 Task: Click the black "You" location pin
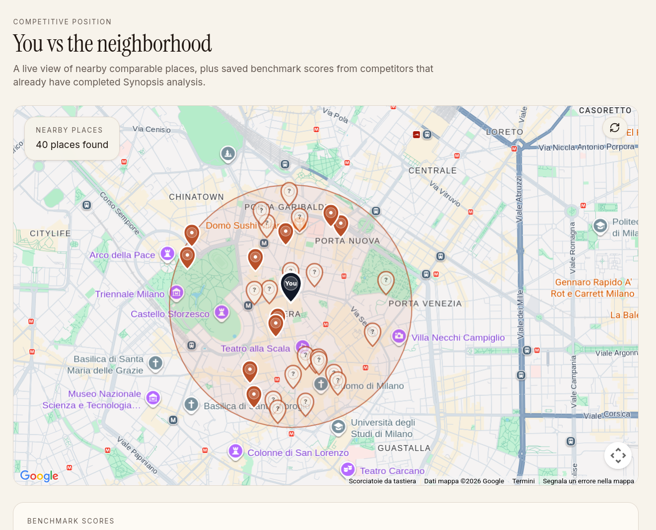291,287
